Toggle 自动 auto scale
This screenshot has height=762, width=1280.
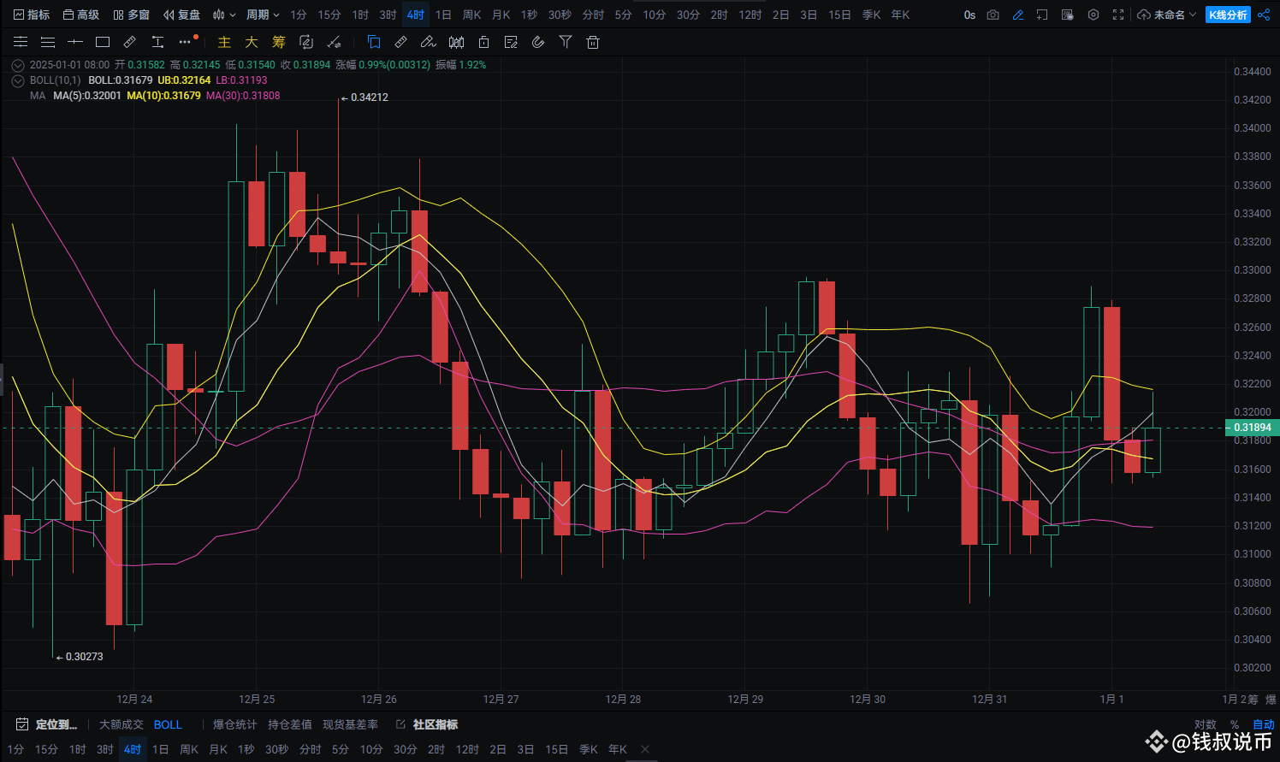pos(1264,724)
